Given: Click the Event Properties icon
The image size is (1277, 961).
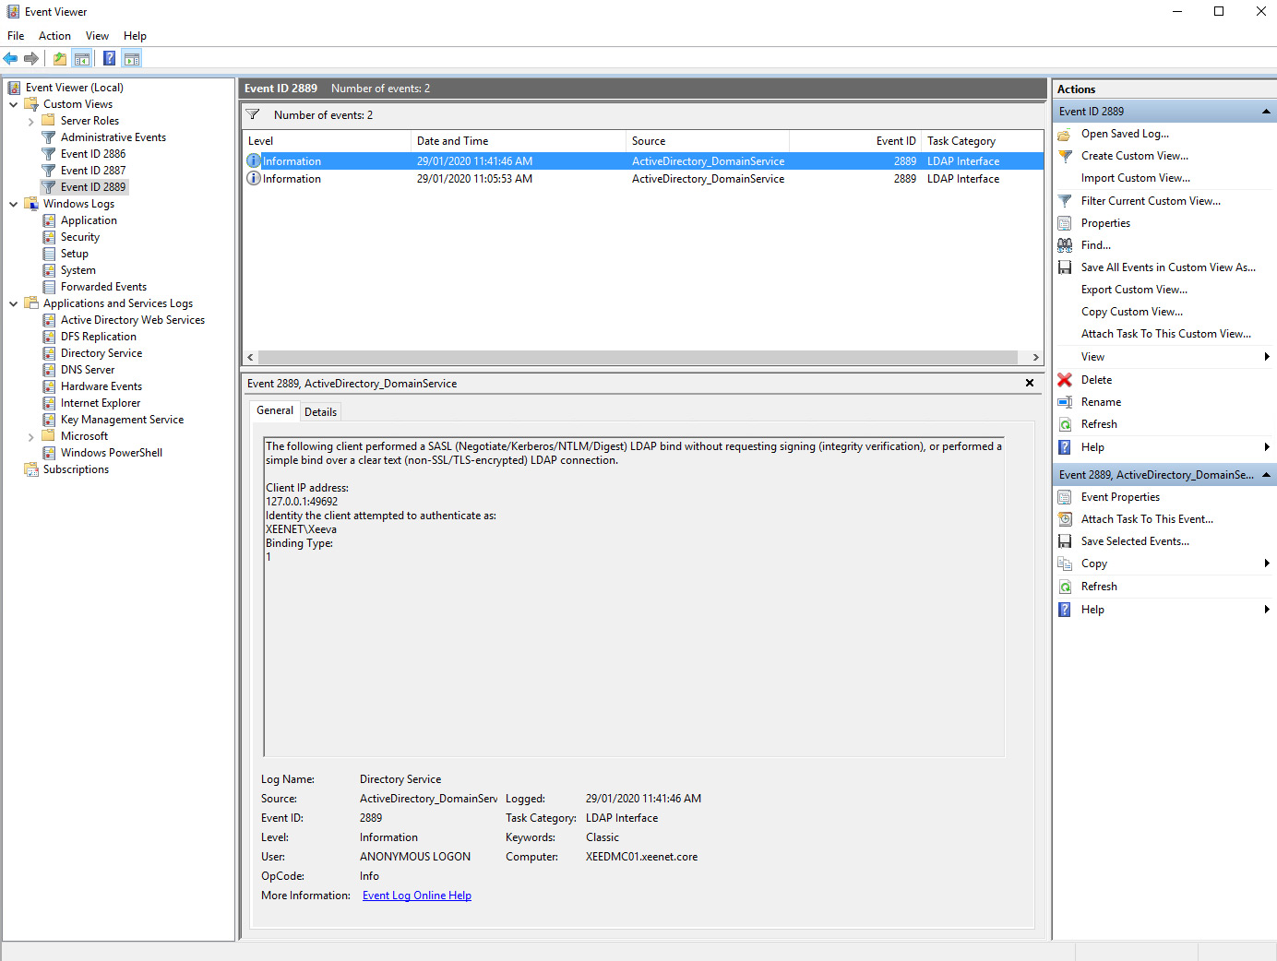Looking at the screenshot, I should (x=1065, y=497).
